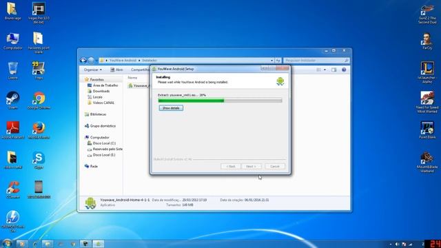Click the Explorer back arrow button
Viewport: 441px width, 248px height.
coord(83,60)
